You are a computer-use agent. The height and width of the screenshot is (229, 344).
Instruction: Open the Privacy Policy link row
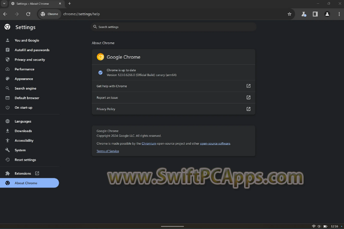click(x=173, y=109)
